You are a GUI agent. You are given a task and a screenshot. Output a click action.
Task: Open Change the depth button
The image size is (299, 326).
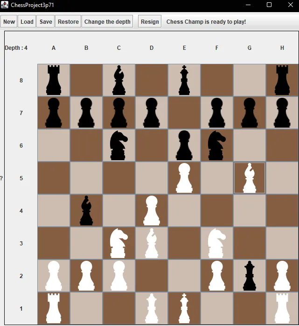click(x=107, y=21)
